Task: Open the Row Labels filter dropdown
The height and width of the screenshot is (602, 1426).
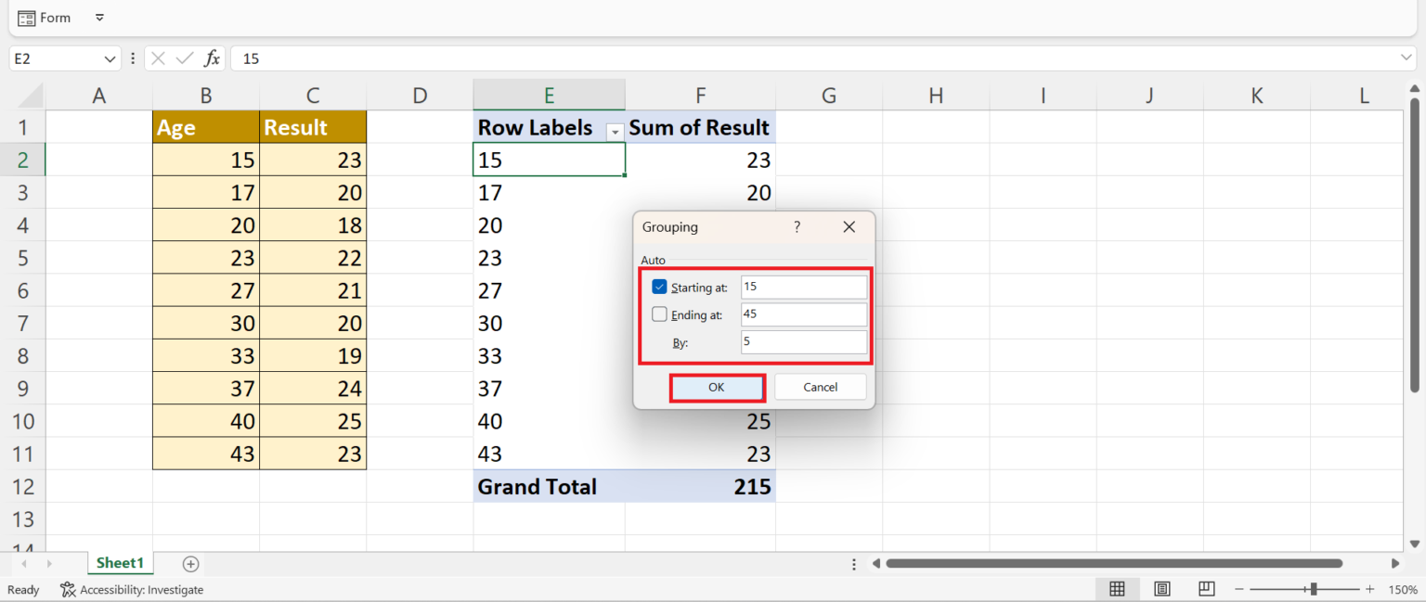Action: (614, 131)
